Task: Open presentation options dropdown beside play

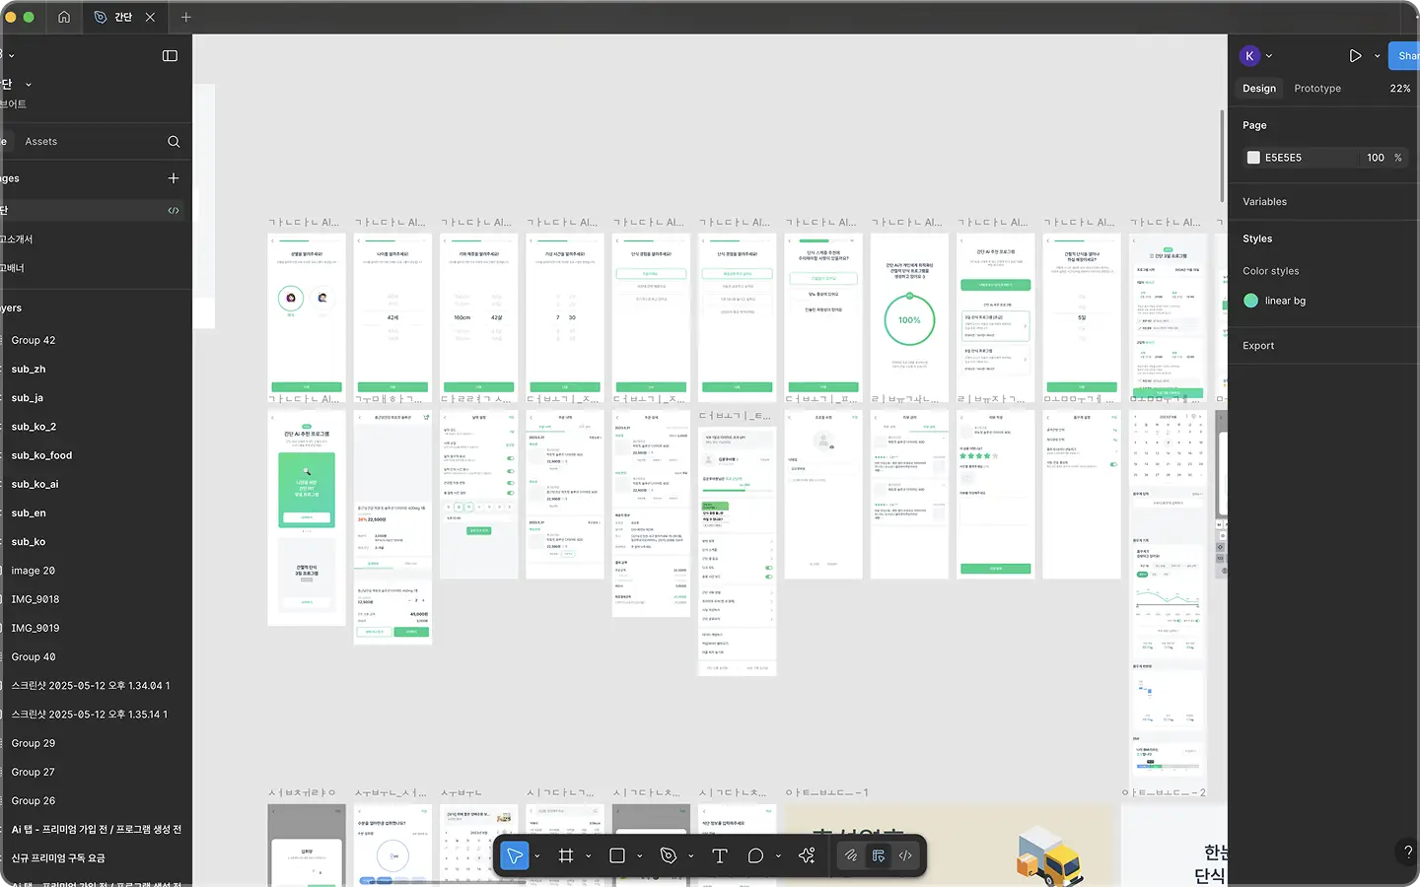Action: pyautogui.click(x=1378, y=56)
